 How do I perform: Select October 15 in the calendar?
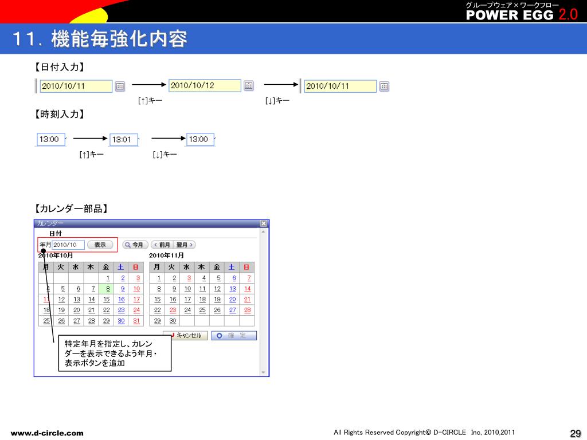coord(107,299)
